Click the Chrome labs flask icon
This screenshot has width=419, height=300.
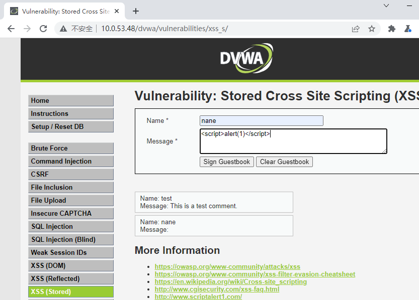point(408,29)
